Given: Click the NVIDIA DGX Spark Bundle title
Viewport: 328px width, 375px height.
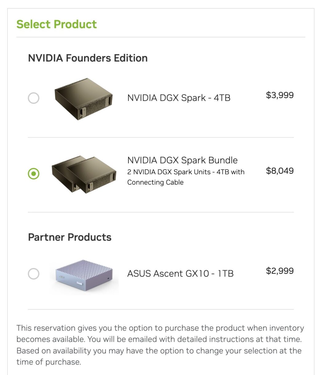Looking at the screenshot, I should coord(182,160).
